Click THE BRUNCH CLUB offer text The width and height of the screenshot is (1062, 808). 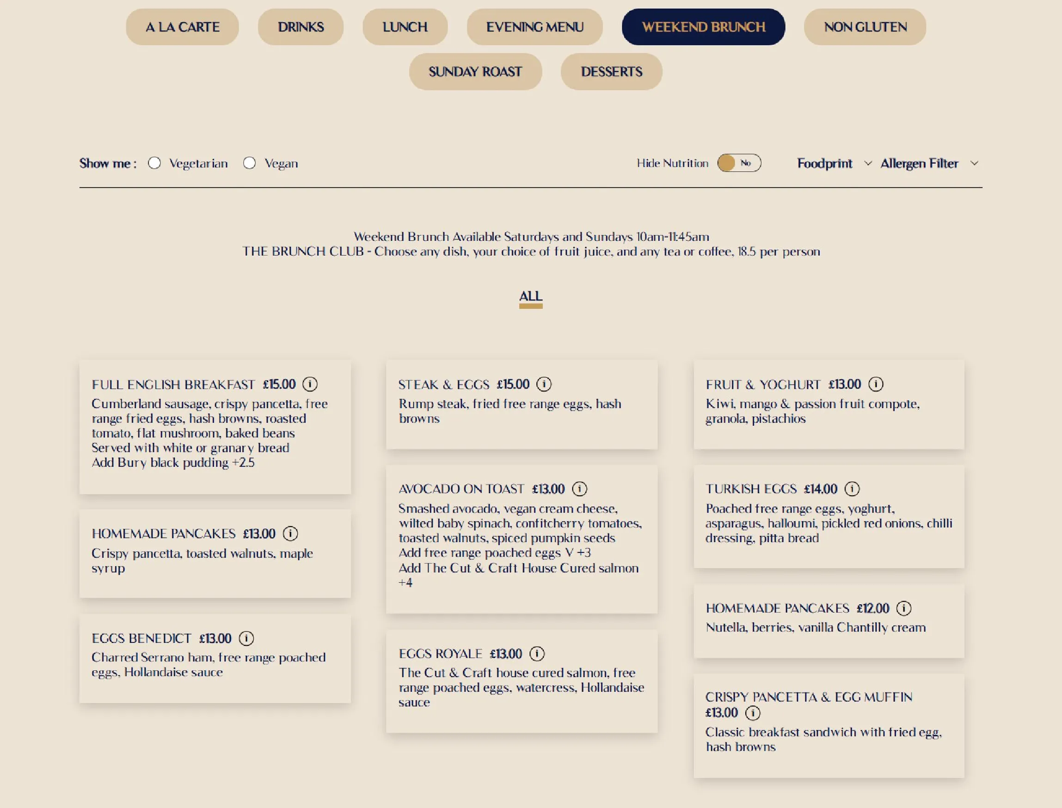531,251
